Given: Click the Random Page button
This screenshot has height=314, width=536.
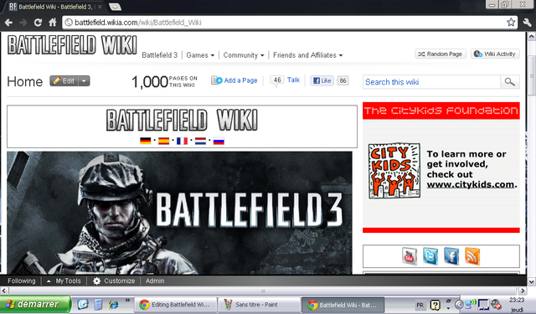Looking at the screenshot, I should click(441, 54).
